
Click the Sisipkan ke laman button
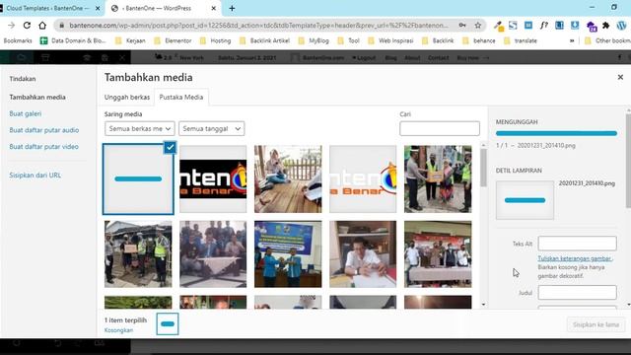[596, 324]
